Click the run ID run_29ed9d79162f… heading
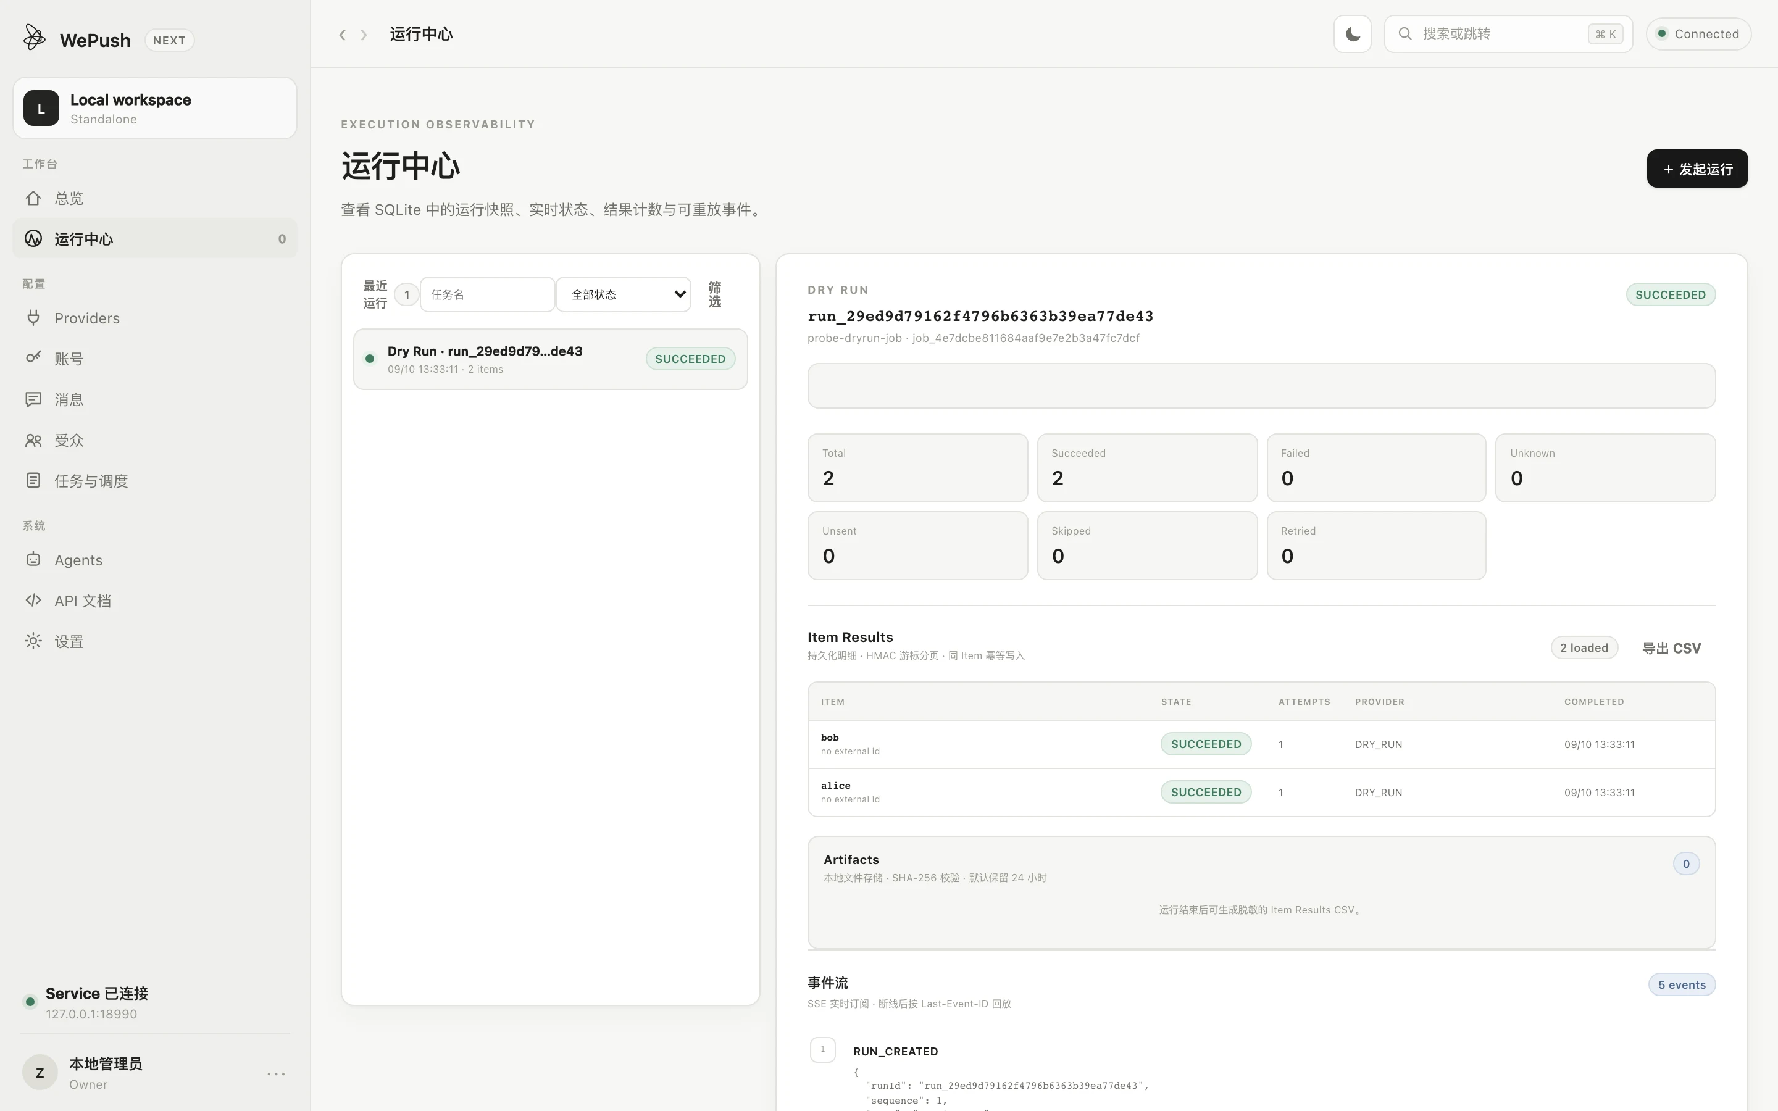Image resolution: width=1778 pixels, height=1111 pixels. click(980, 316)
